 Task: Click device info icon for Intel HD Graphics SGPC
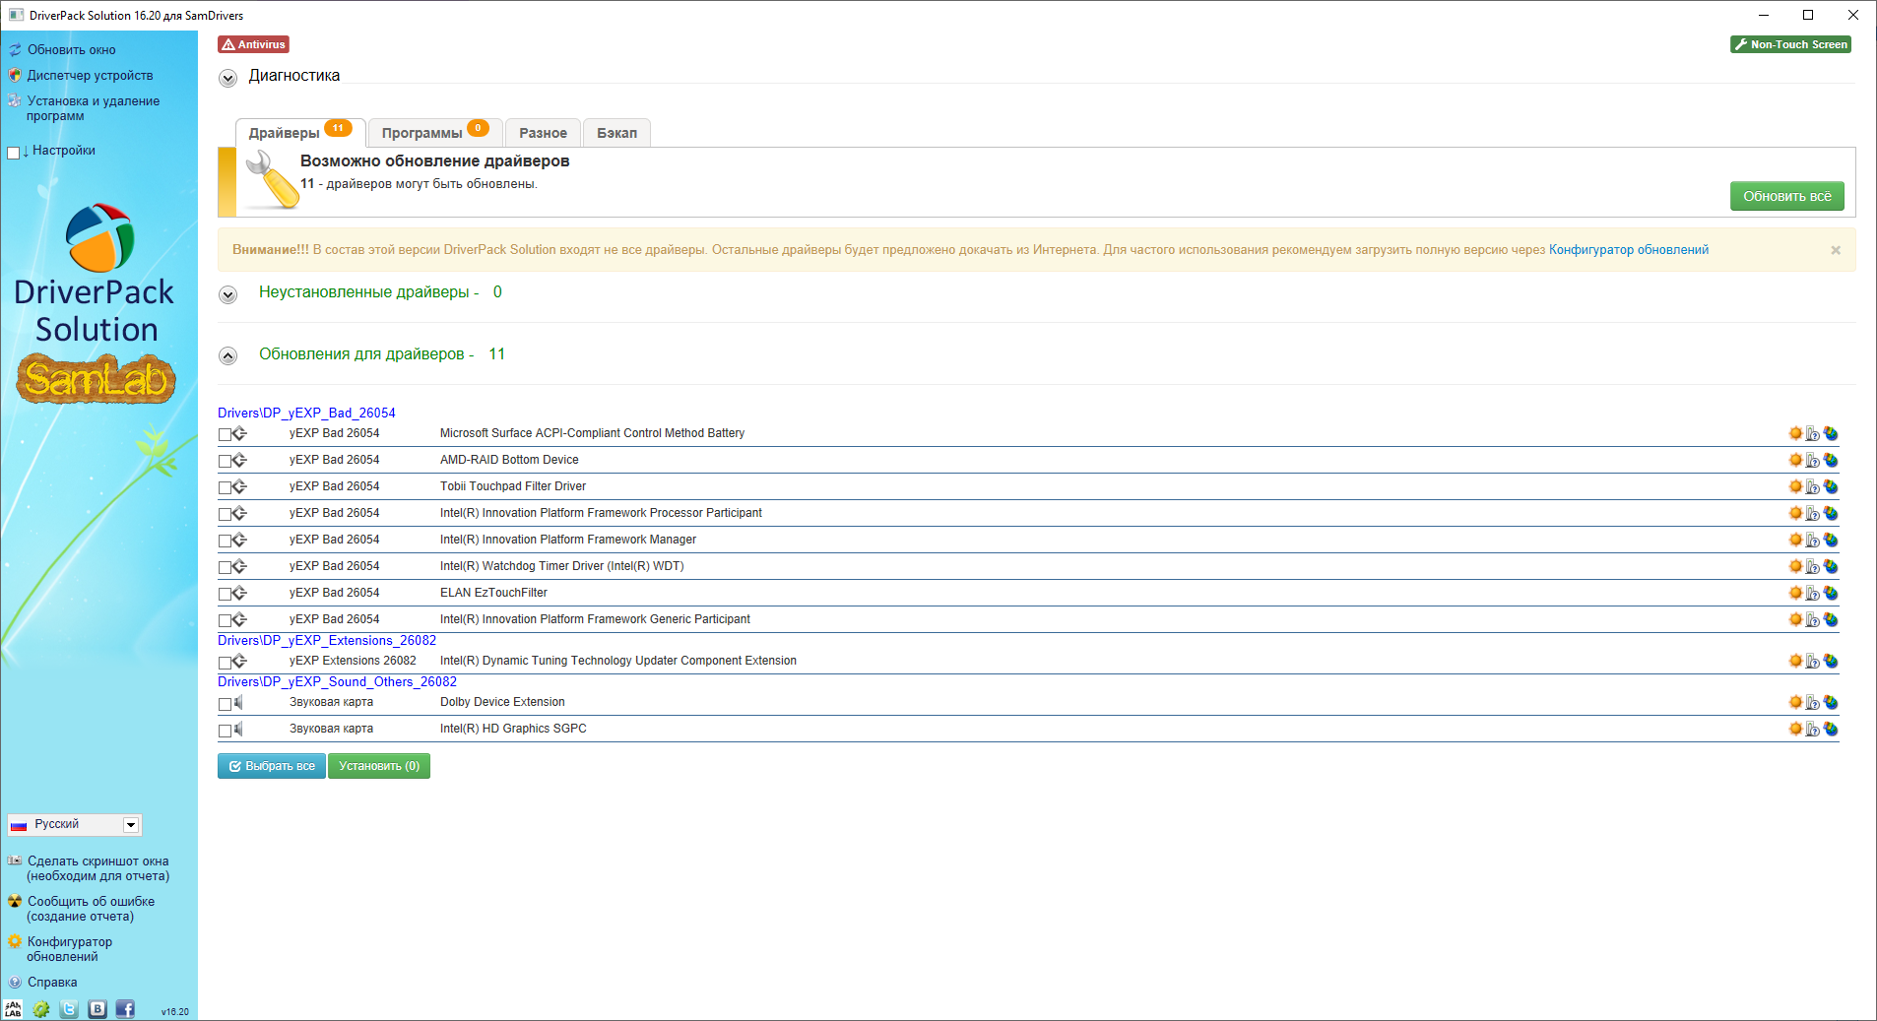[x=1812, y=729]
